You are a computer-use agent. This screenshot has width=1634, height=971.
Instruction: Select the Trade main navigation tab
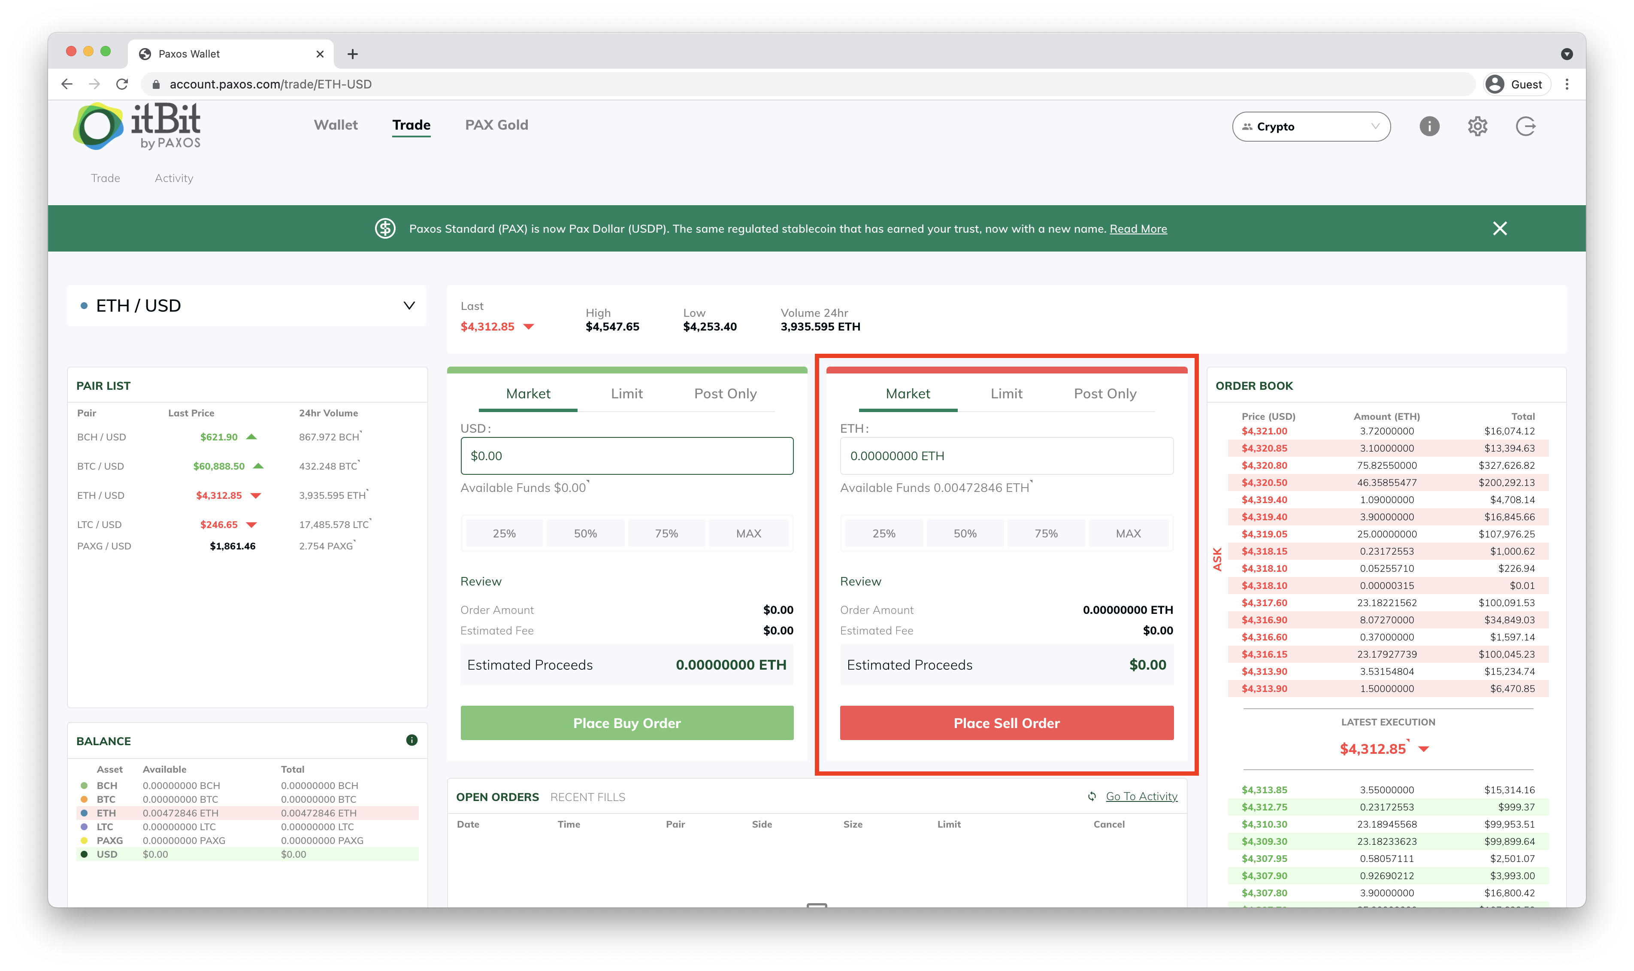click(411, 125)
